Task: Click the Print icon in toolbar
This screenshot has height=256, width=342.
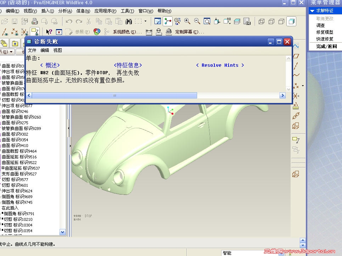Action: [x=35, y=21]
